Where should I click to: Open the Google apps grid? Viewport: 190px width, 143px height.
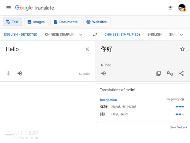coord(170,8)
